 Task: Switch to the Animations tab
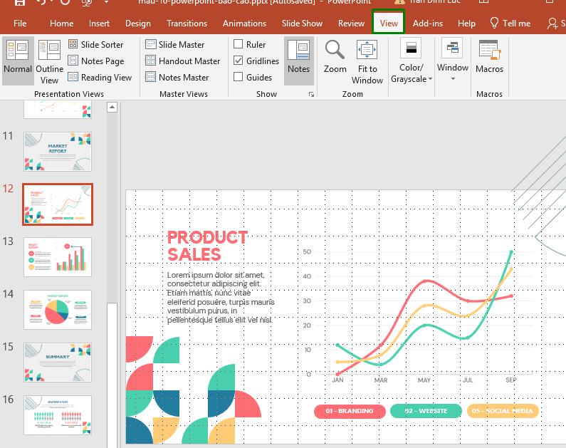(244, 24)
